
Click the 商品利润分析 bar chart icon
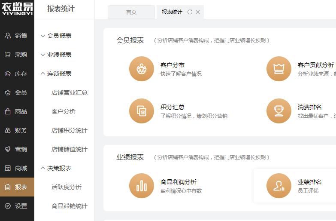[141, 186]
